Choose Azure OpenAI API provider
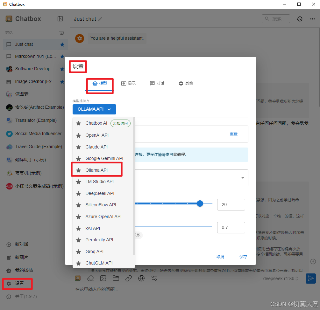Screen dimensions: 320x310 (x=103, y=217)
